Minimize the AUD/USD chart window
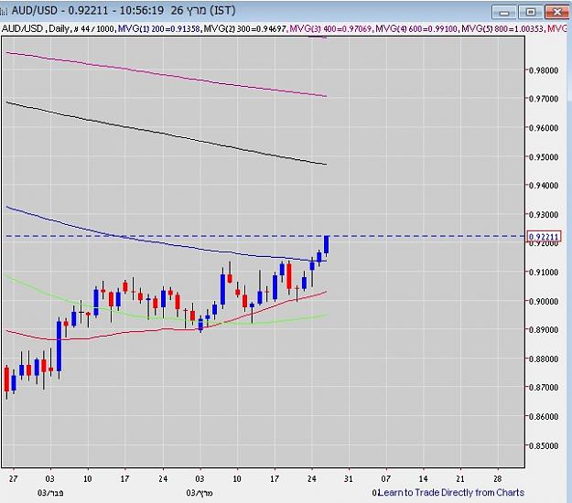 [x=503, y=13]
